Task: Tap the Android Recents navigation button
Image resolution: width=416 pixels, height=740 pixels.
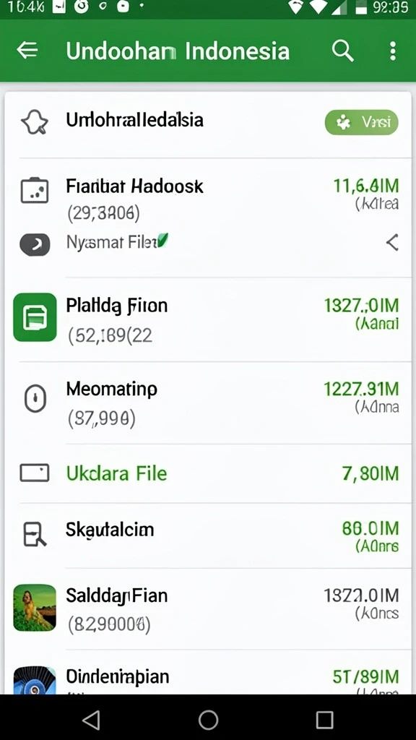Action: tap(324, 720)
